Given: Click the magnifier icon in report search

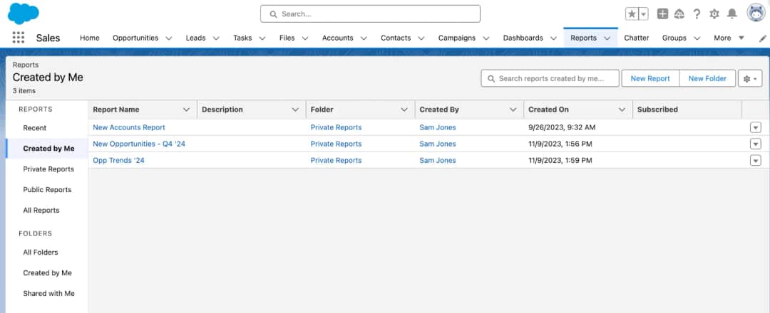Looking at the screenshot, I should tap(491, 78).
